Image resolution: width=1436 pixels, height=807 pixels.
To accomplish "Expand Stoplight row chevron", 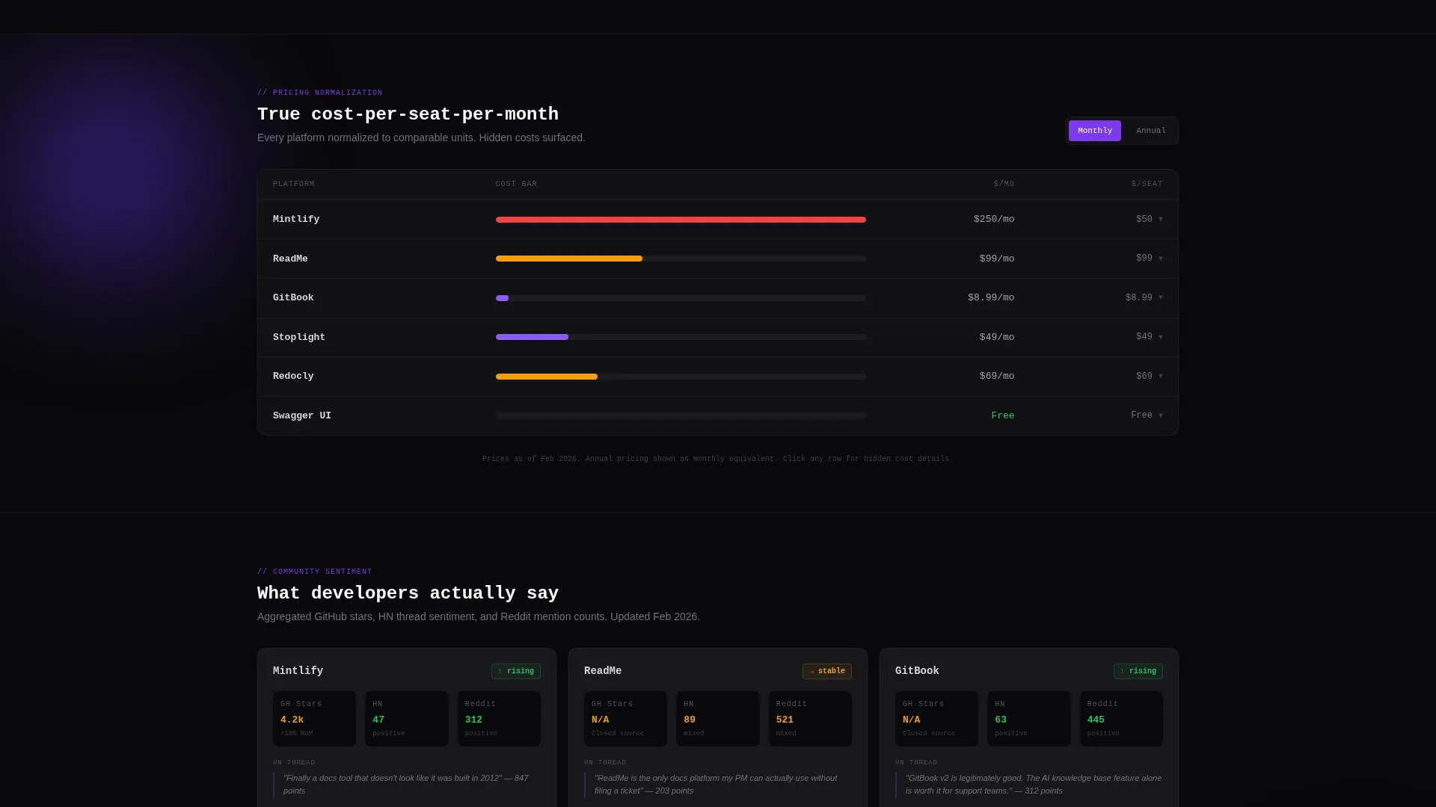I will tap(1161, 337).
